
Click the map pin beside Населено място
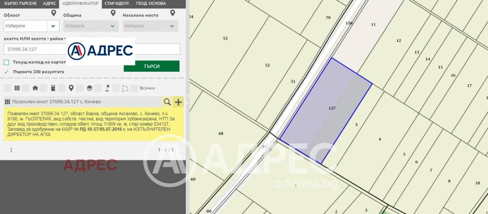click(x=172, y=13)
